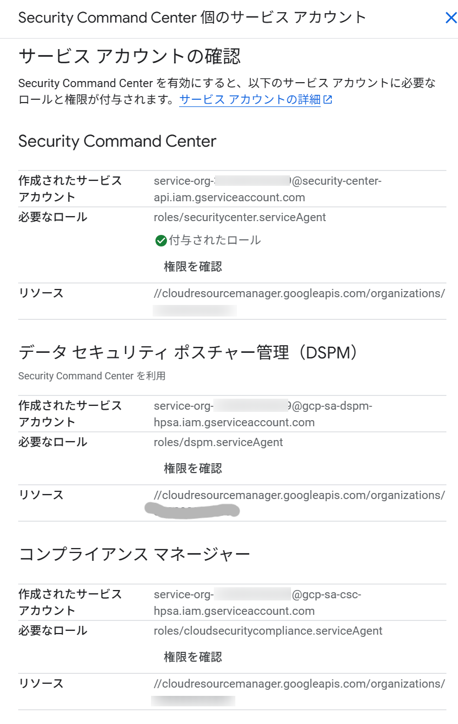Click the roles/cloudsecuritycompliance.serviceAgent role text
The width and height of the screenshot is (458, 724).
point(268,631)
